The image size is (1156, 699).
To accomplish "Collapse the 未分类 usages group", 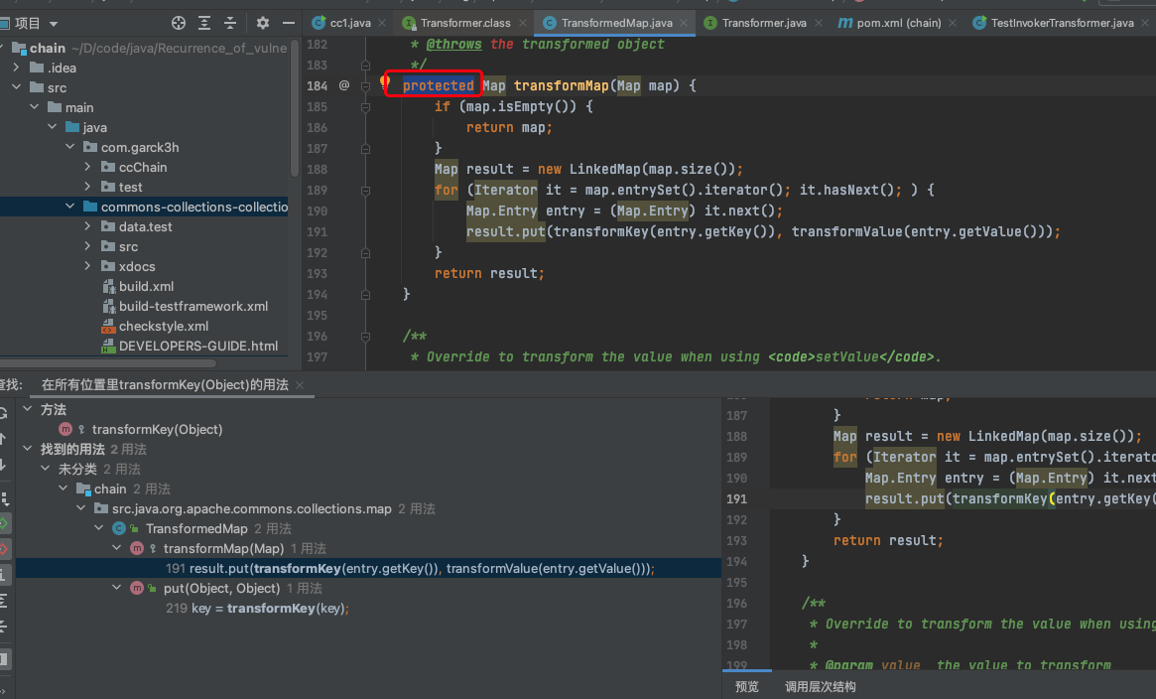I will tap(45, 469).
